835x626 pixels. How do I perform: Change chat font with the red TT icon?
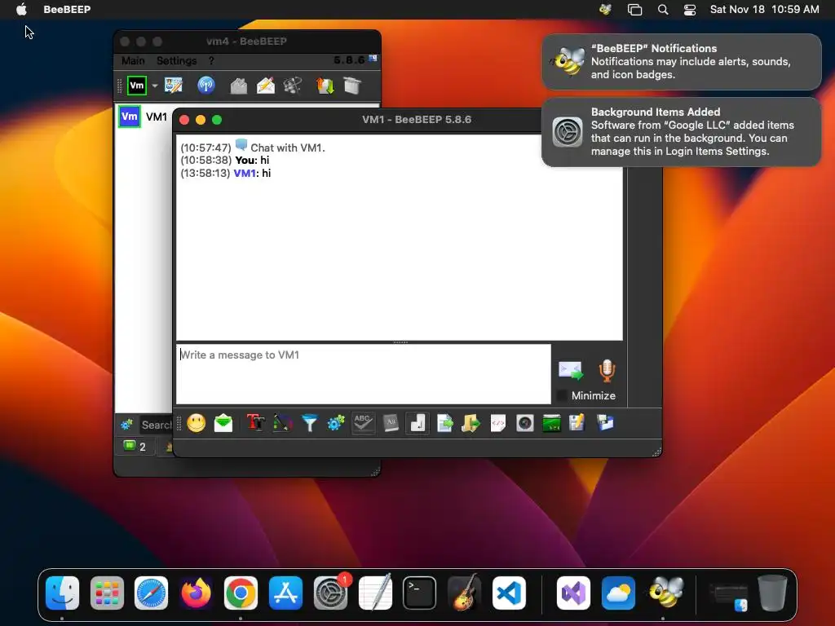[255, 423]
